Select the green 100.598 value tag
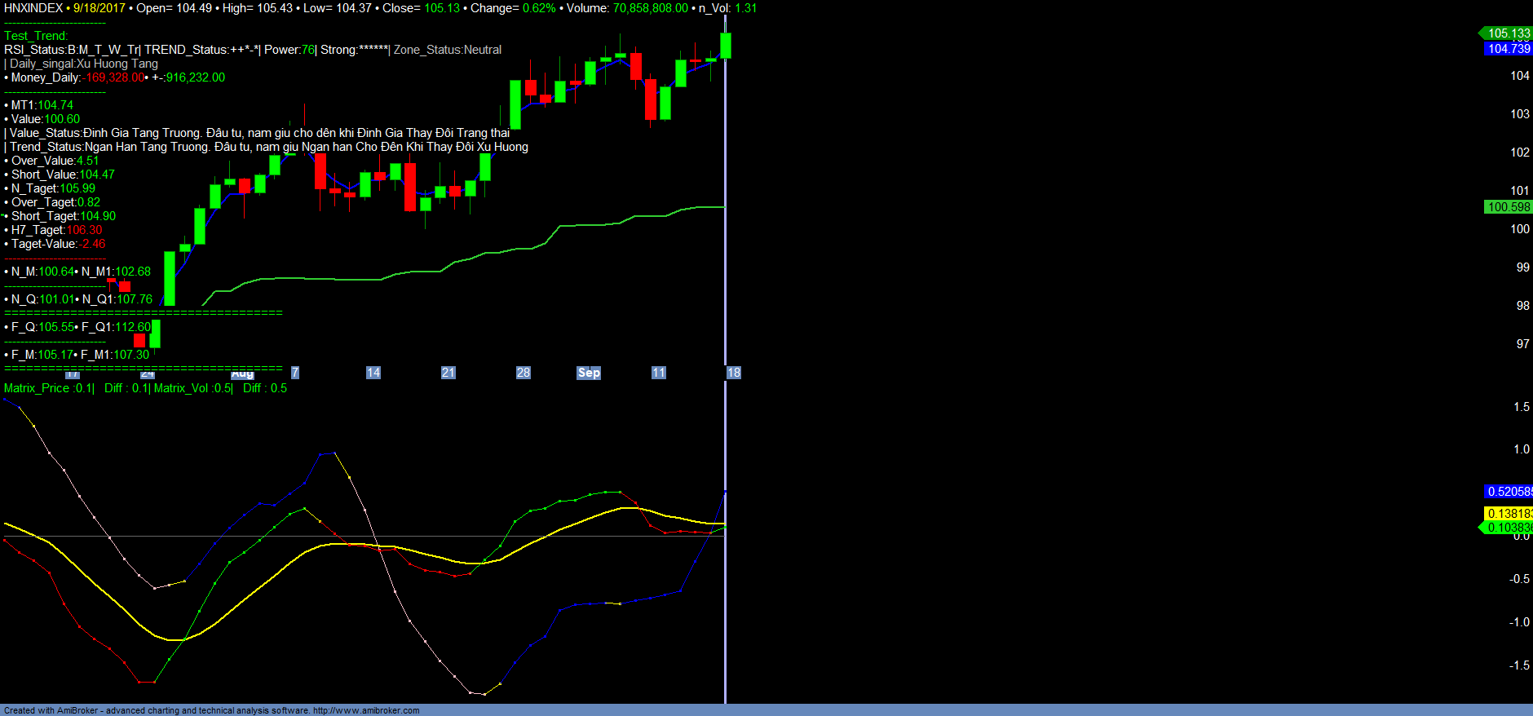This screenshot has height=716, width=1533. 1508,207
